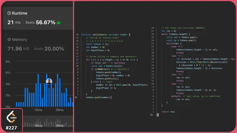
Task: Open the Memory stats section
Action: pos(38,44)
